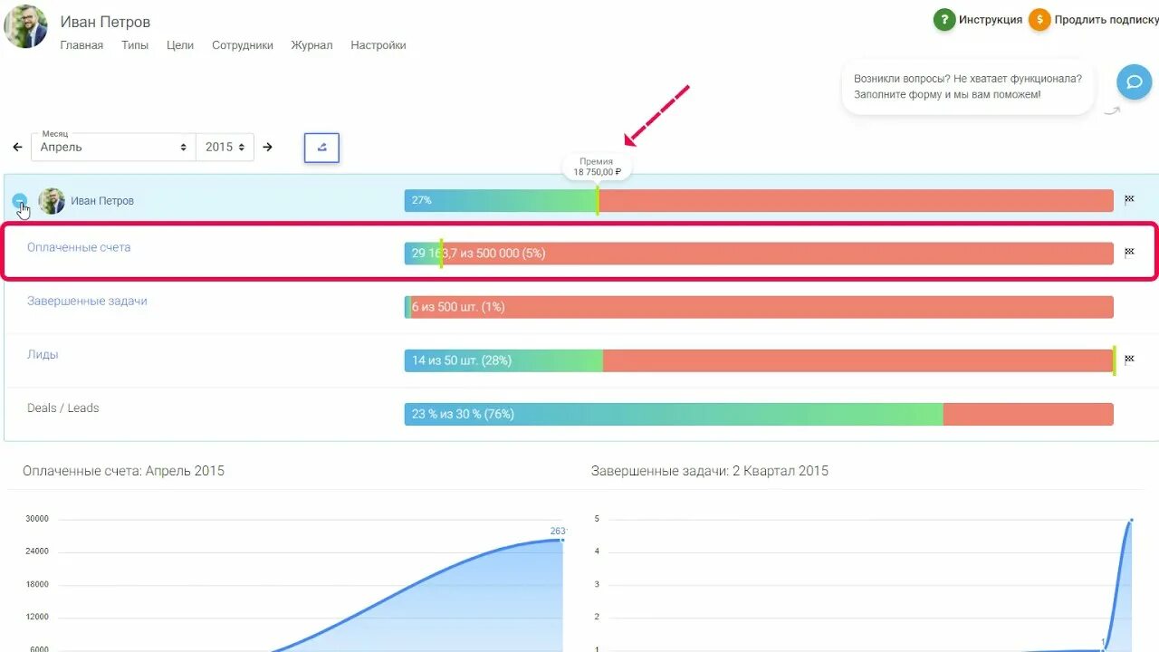This screenshot has width=1159, height=652.
Task: Click the green question mark help icon
Action: click(x=944, y=20)
